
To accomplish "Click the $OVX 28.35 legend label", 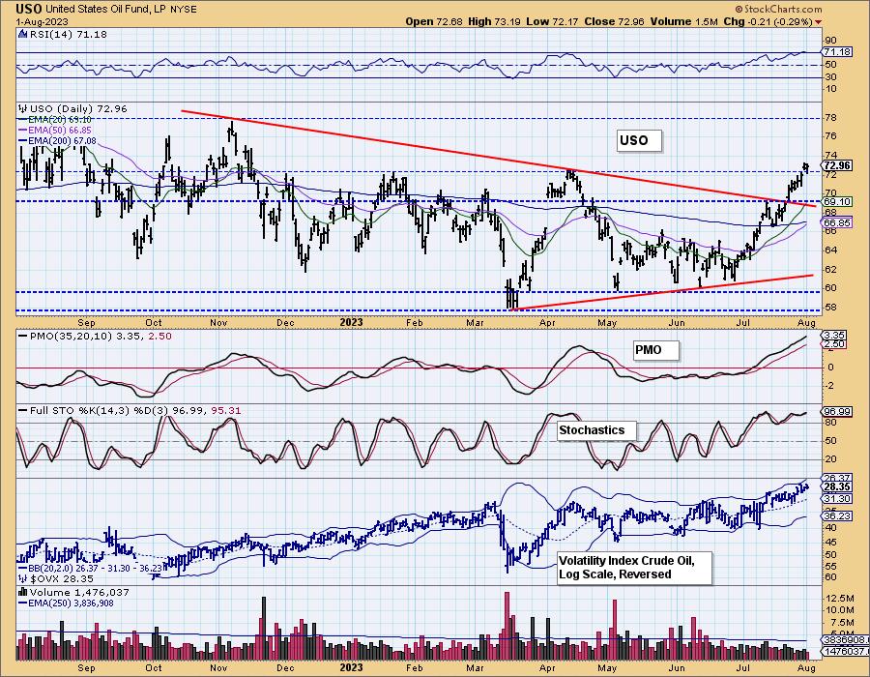I will [x=61, y=578].
